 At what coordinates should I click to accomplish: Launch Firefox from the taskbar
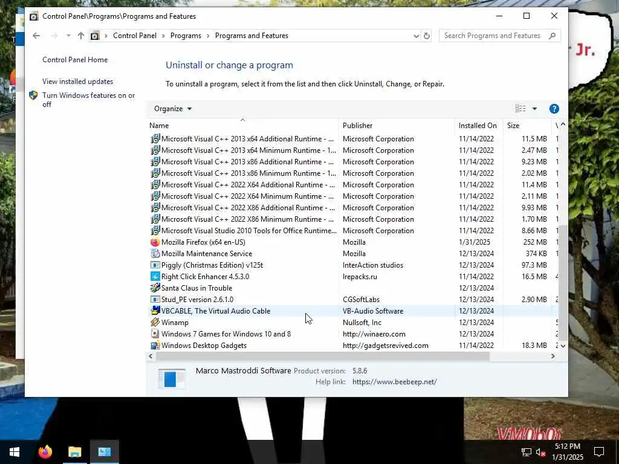pos(45,452)
